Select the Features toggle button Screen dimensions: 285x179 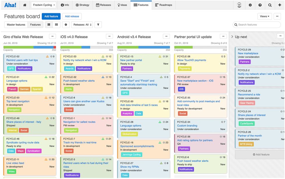click(x=36, y=25)
